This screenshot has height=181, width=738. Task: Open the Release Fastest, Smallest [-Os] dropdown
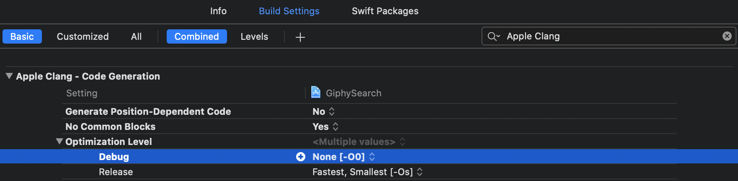419,172
